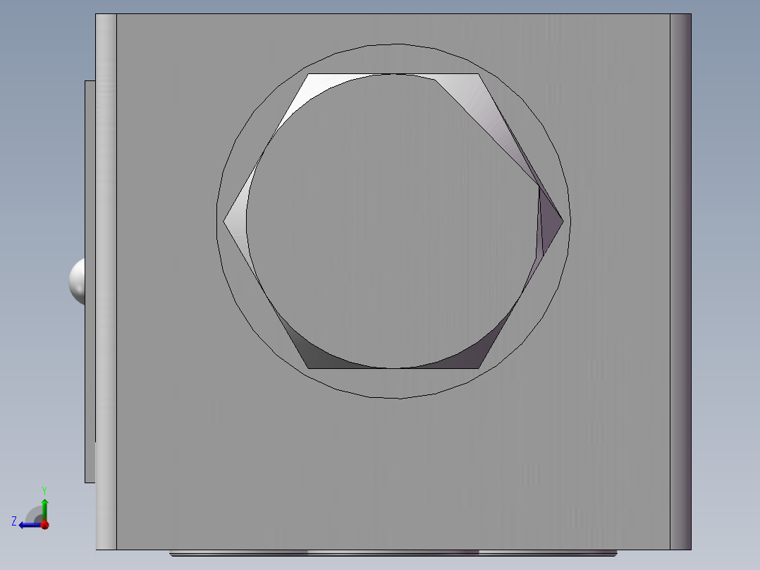Select the dark vertical strip on the right edge
The height and width of the screenshot is (570, 760).
[680, 281]
